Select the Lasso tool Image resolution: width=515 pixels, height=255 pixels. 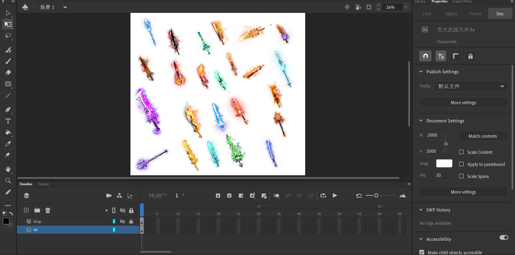pos(8,36)
